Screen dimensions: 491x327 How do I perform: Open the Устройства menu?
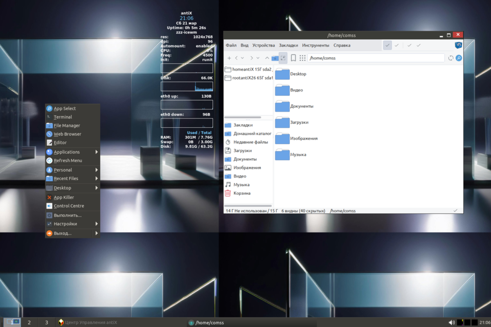[264, 45]
